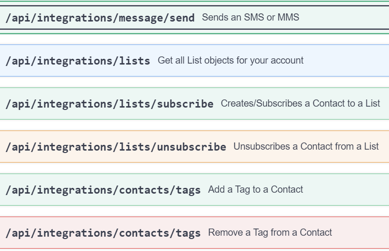Click the "Sends an SMS or MMS" description
Image resolution: width=389 pixels, height=251 pixels.
click(250, 18)
